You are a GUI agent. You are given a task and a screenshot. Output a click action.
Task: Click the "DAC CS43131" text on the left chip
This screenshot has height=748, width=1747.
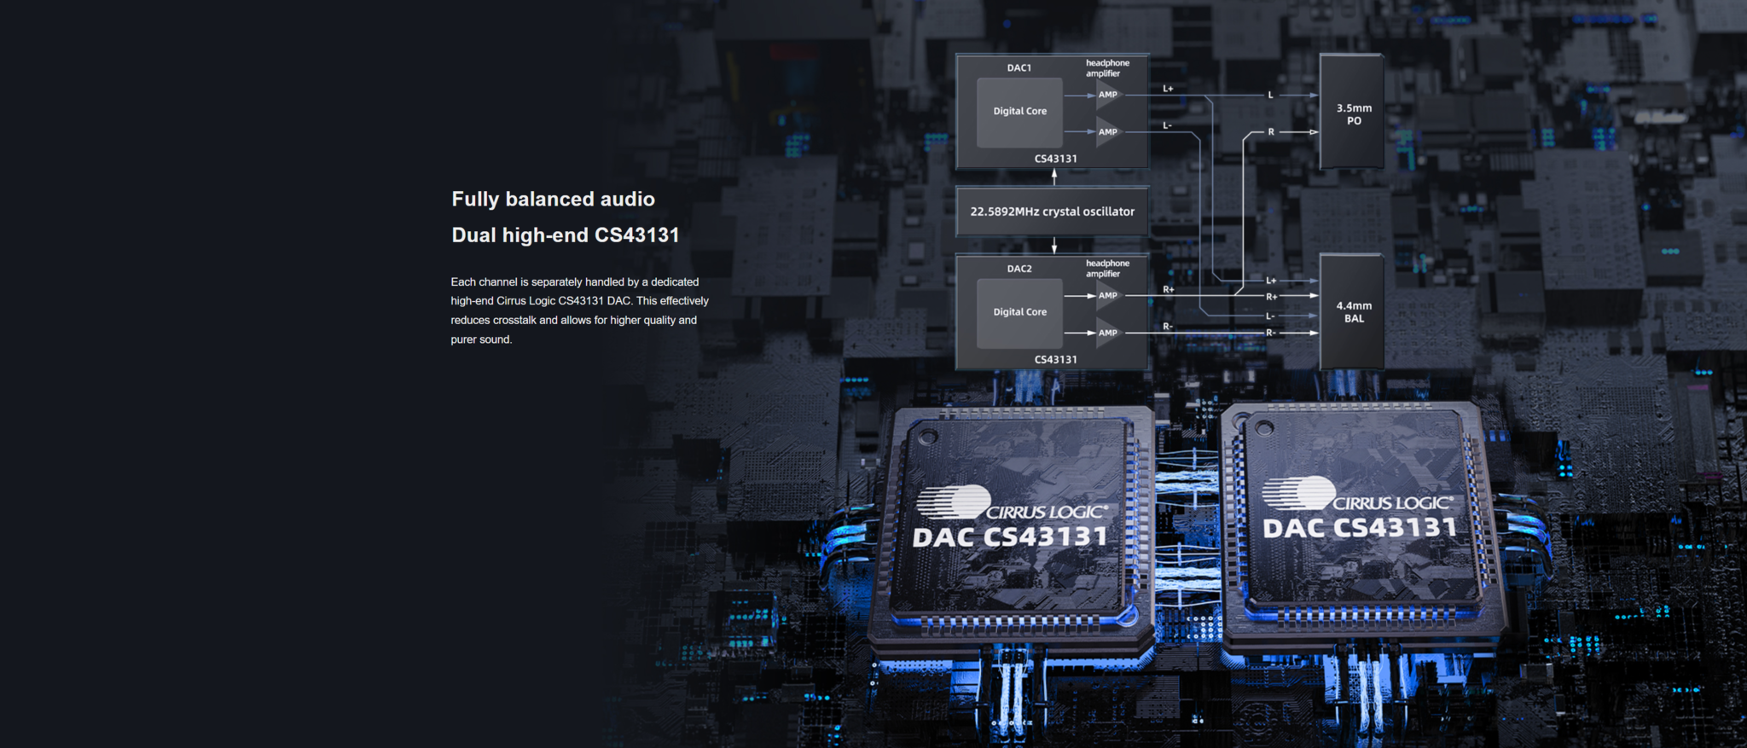1009,537
